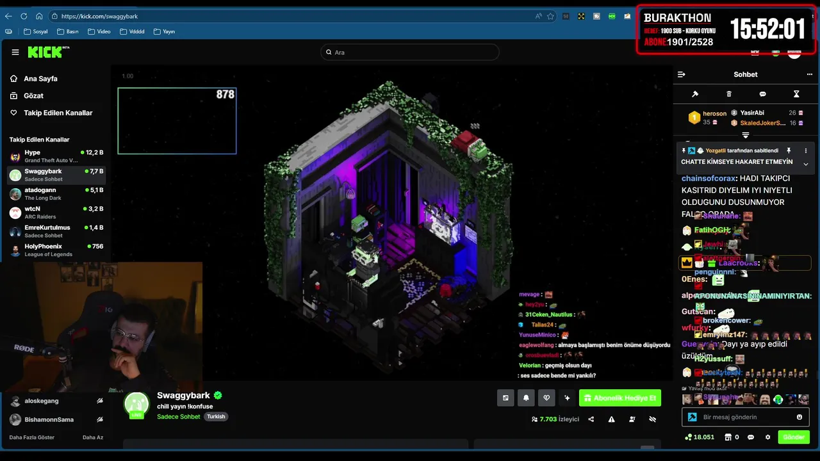Viewport: 820px width, 461px height.
Task: Share the stream with share icon
Action: [591, 419]
